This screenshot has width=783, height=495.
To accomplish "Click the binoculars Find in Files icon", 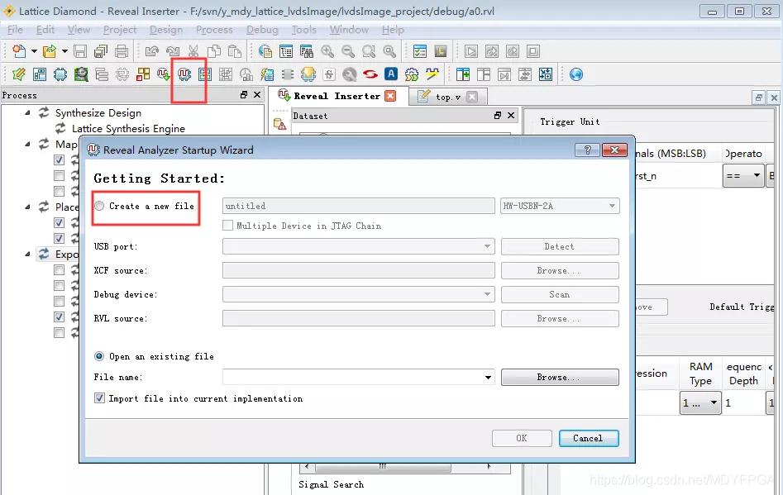I will click(307, 51).
